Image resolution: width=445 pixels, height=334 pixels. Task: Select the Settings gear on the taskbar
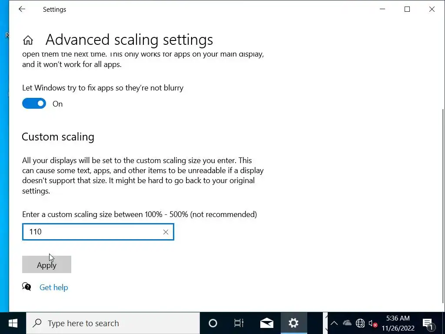(293, 323)
